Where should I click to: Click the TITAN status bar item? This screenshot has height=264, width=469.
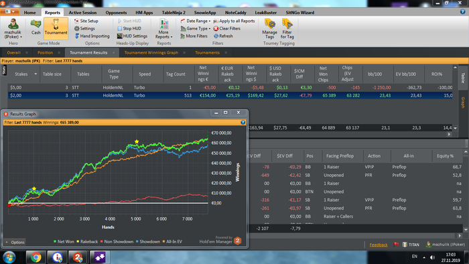(411, 245)
